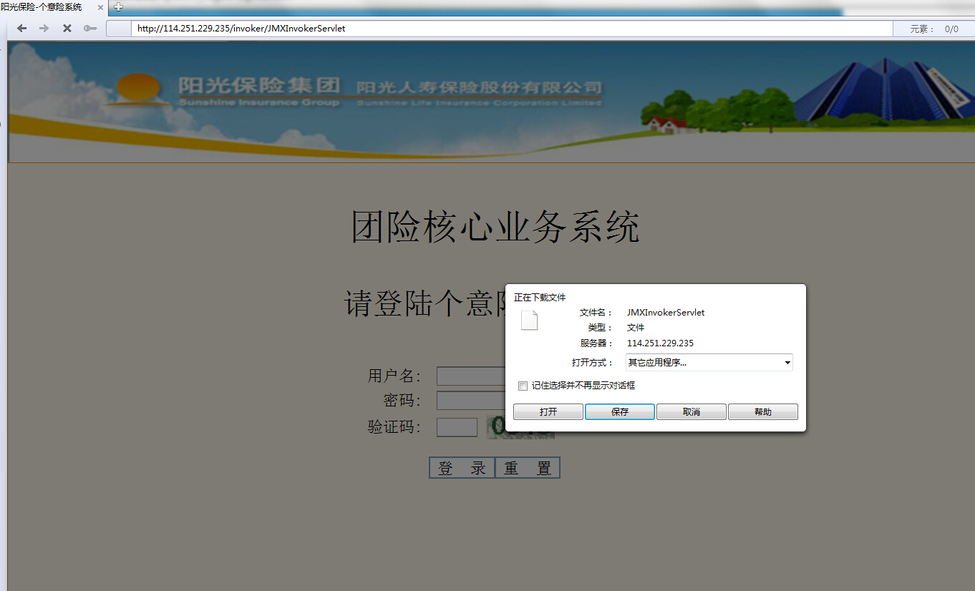Image resolution: width=975 pixels, height=591 pixels.
Task: Click the 元素 0/0 counter
Action: [x=933, y=29]
